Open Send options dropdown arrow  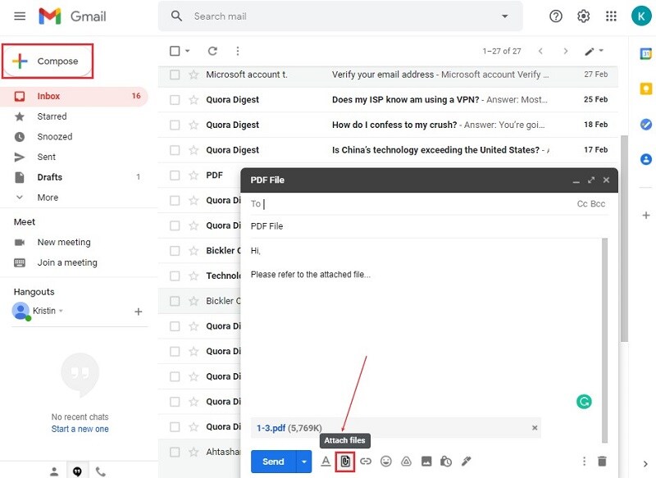pyautogui.click(x=302, y=462)
